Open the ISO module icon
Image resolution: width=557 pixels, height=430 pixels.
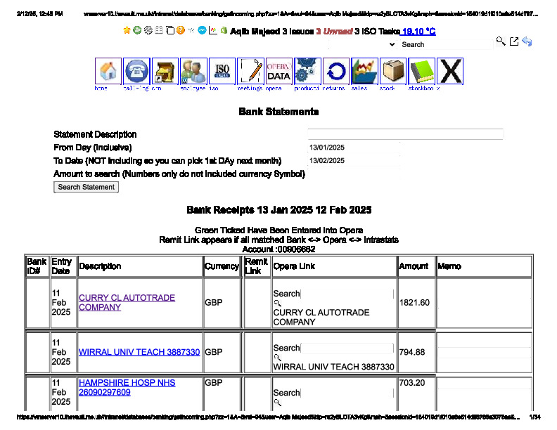(222, 72)
